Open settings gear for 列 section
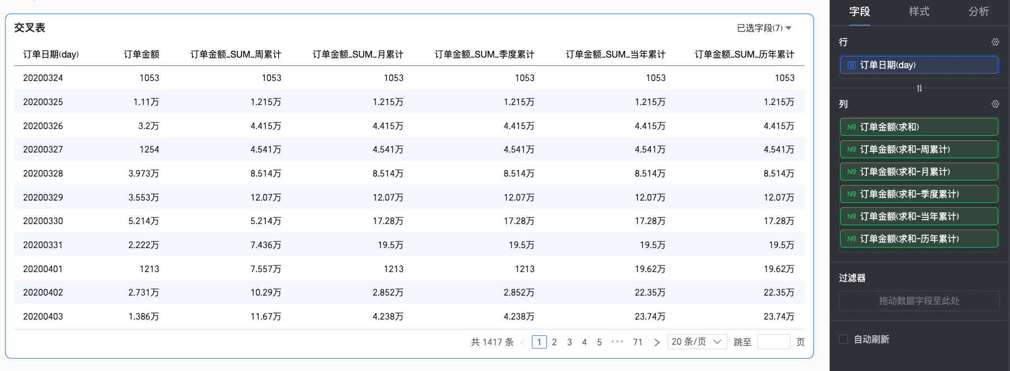The width and height of the screenshot is (1010, 371). pyautogui.click(x=995, y=104)
